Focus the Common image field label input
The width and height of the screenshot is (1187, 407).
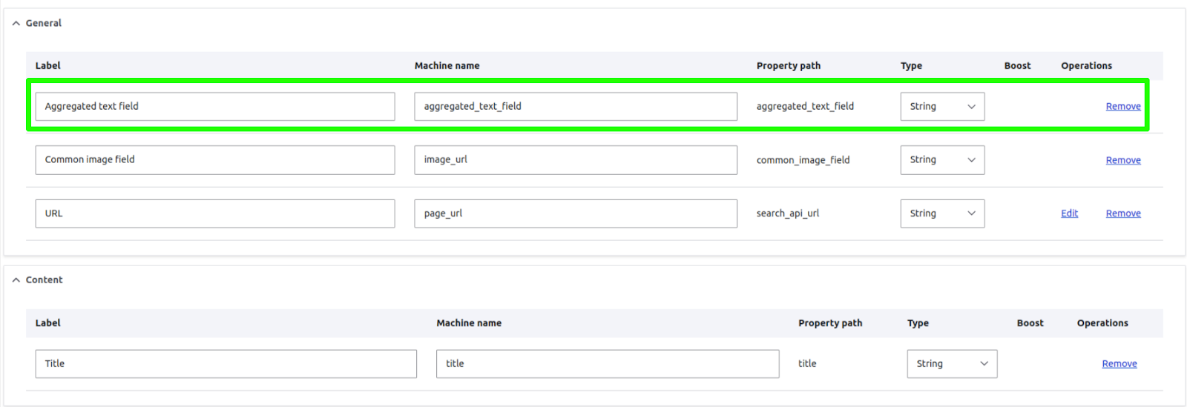[x=215, y=160]
